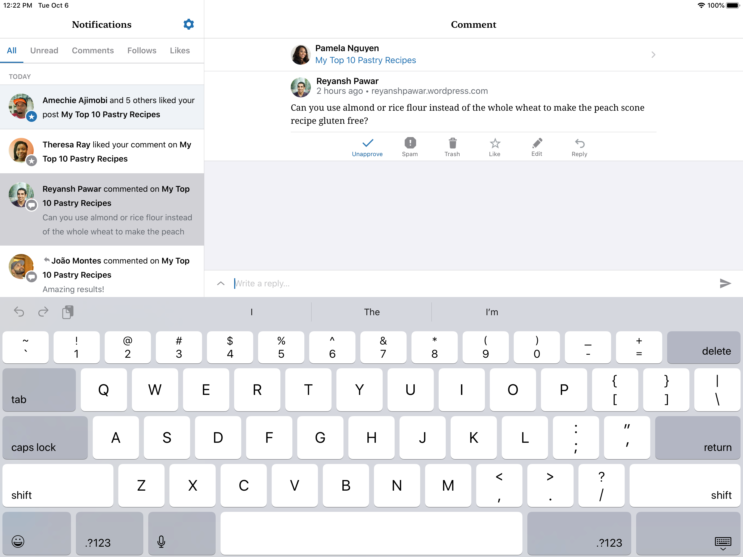Tap João Montes's avatar
This screenshot has height=557, width=743.
tap(21, 267)
